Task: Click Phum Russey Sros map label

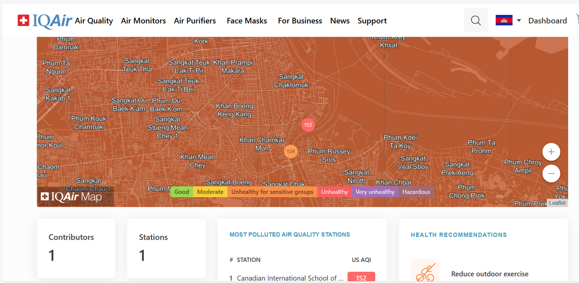Action: click(329, 155)
